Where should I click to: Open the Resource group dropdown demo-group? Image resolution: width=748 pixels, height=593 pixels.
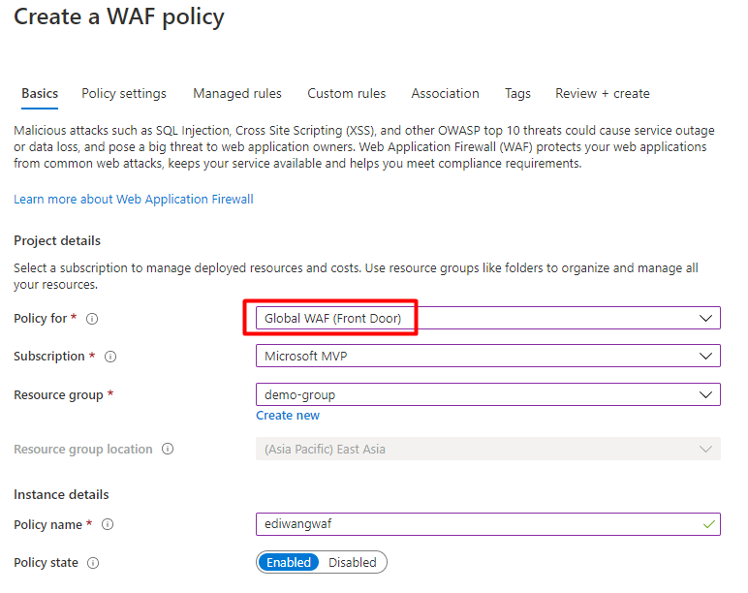pyautogui.click(x=488, y=394)
